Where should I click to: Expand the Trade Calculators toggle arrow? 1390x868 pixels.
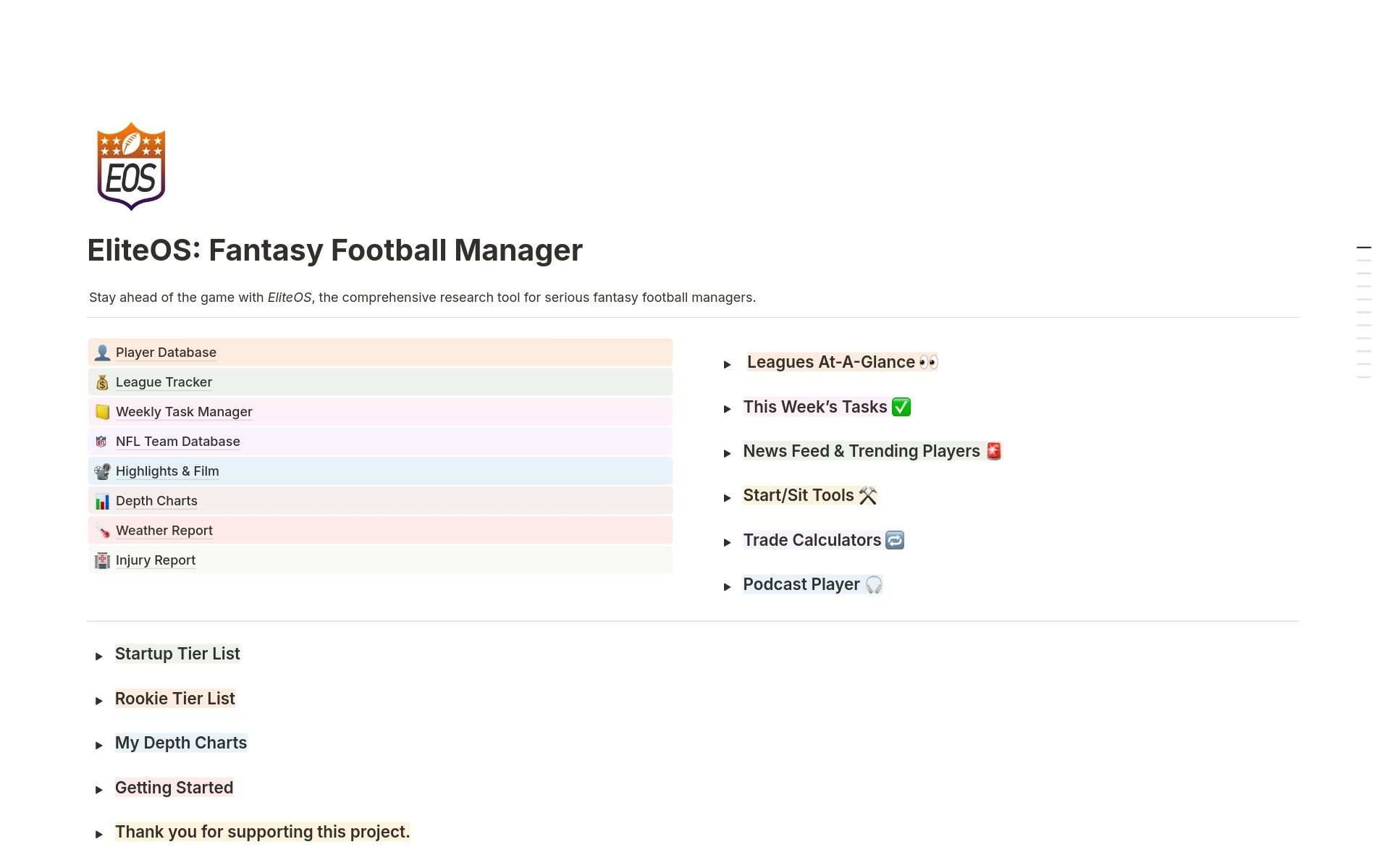tap(727, 542)
